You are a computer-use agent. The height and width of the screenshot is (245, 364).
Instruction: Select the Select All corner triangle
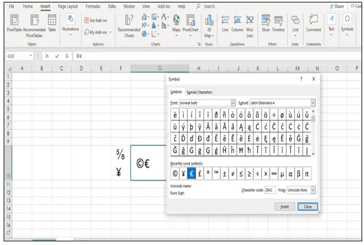pyautogui.click(x=9, y=69)
